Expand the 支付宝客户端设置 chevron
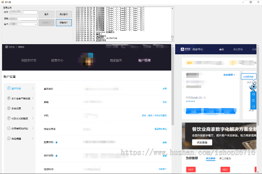 (33, 98)
